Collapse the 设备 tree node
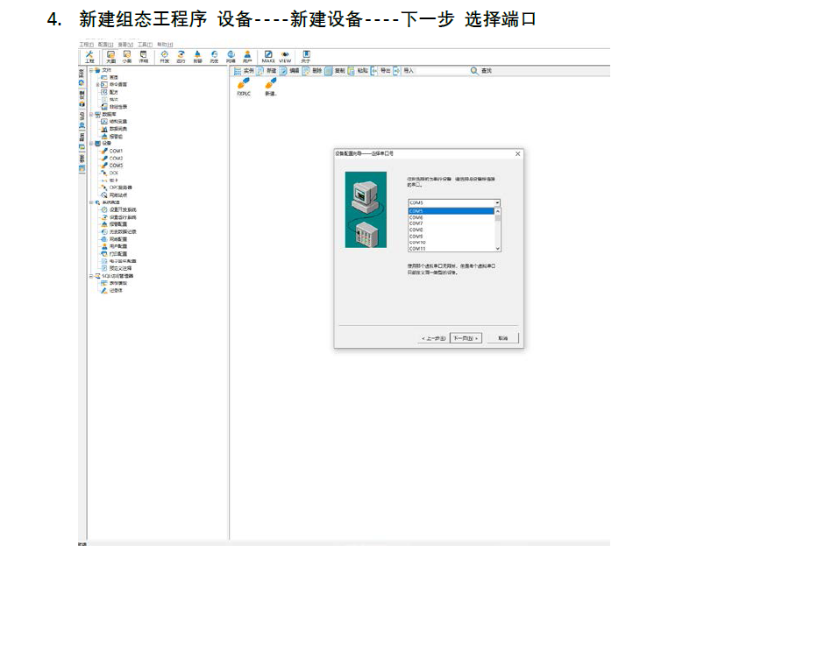Viewport: 832px width, 651px height. 90,143
